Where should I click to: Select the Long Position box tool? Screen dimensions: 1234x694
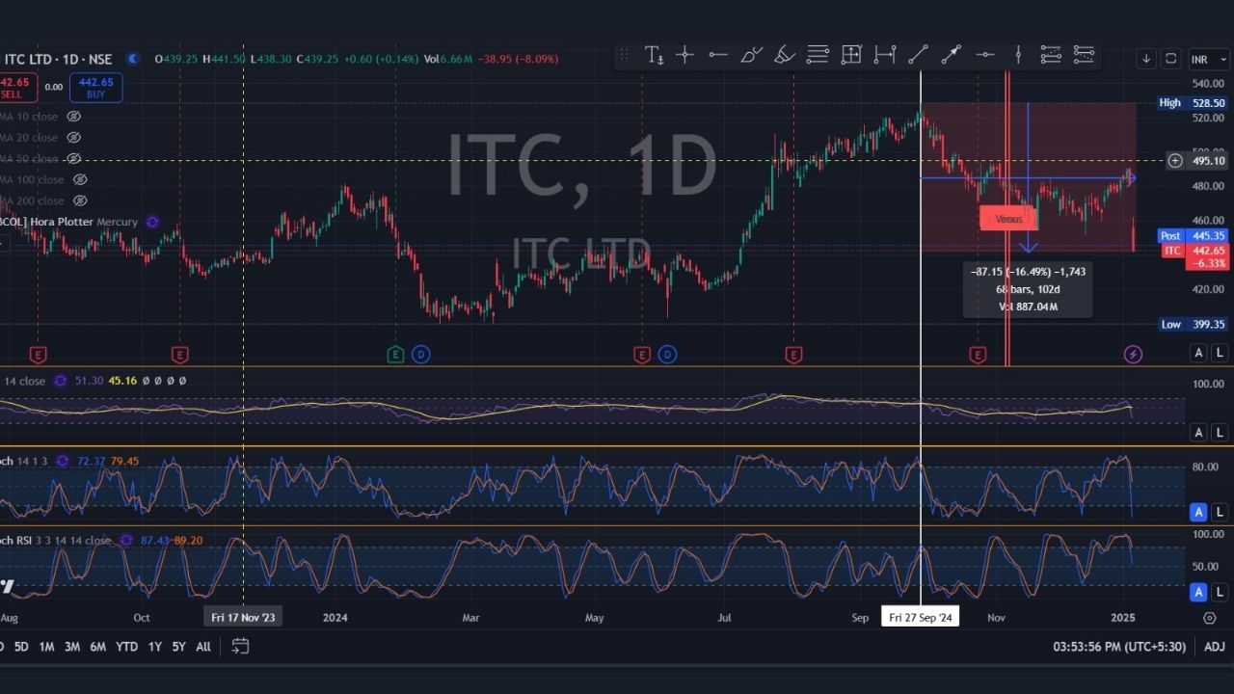point(851,56)
